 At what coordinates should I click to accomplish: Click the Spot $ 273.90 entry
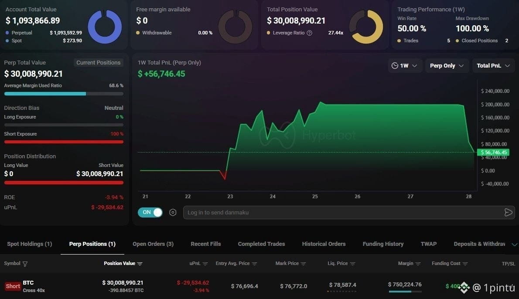[44, 41]
